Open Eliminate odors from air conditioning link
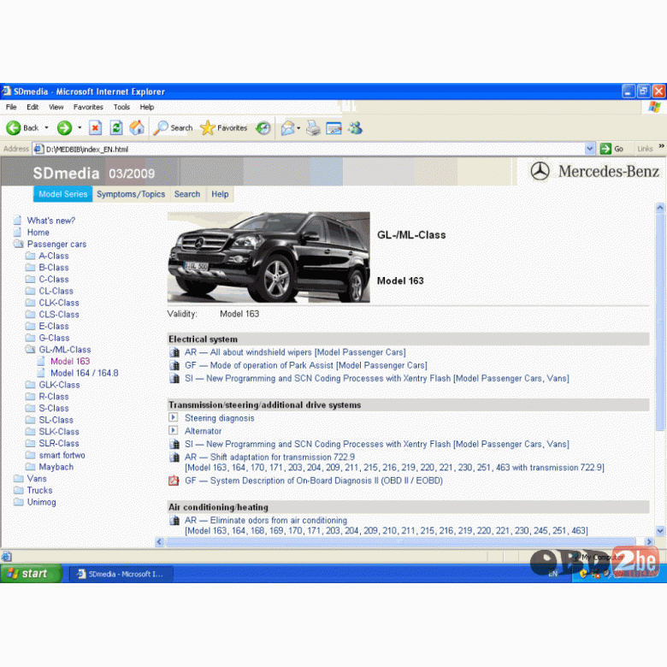 tap(266, 520)
